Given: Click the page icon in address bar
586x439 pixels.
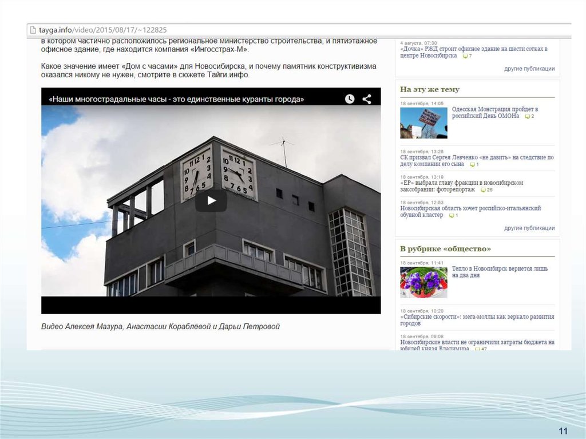Looking at the screenshot, I should 33,30.
